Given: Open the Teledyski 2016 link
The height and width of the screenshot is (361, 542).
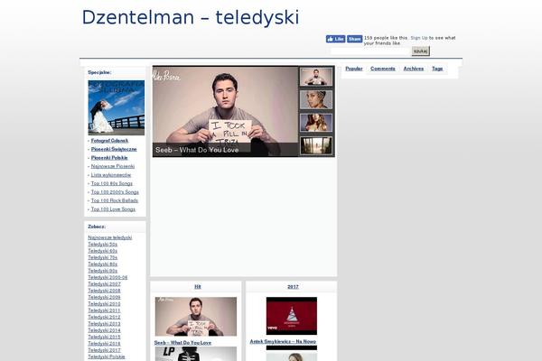Looking at the screenshot, I should tap(104, 344).
